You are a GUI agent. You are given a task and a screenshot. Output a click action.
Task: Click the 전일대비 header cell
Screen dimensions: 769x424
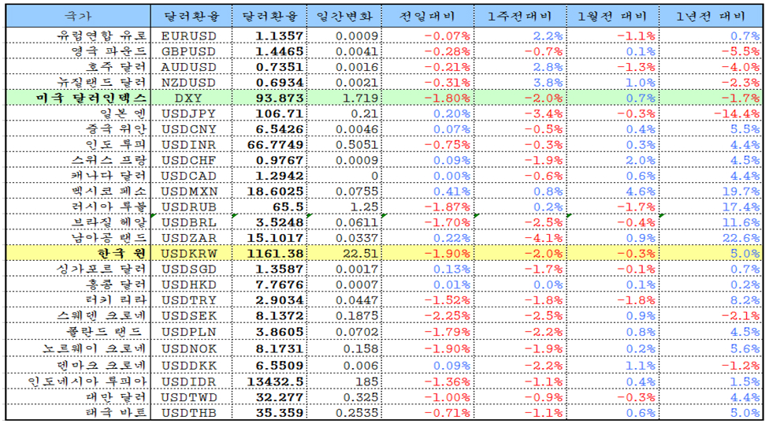pos(428,16)
